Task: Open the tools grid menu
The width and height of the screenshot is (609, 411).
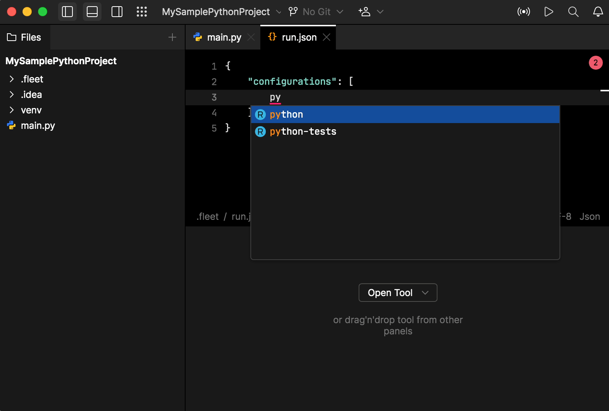Action: (x=142, y=12)
